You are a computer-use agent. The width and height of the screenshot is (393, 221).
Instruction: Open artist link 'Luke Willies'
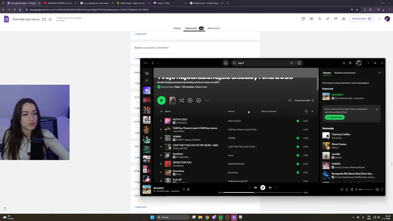(179, 131)
